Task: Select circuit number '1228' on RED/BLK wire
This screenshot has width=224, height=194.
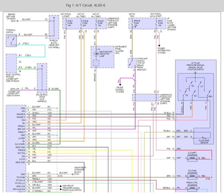Action: 49,179
